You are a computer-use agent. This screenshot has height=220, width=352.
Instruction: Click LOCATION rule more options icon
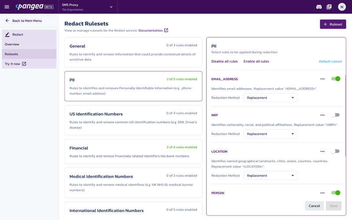click(x=323, y=151)
